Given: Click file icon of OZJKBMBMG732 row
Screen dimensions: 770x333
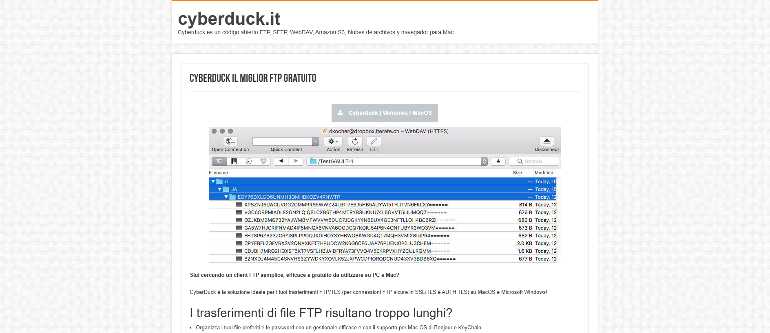Looking at the screenshot, I should click(x=239, y=220).
